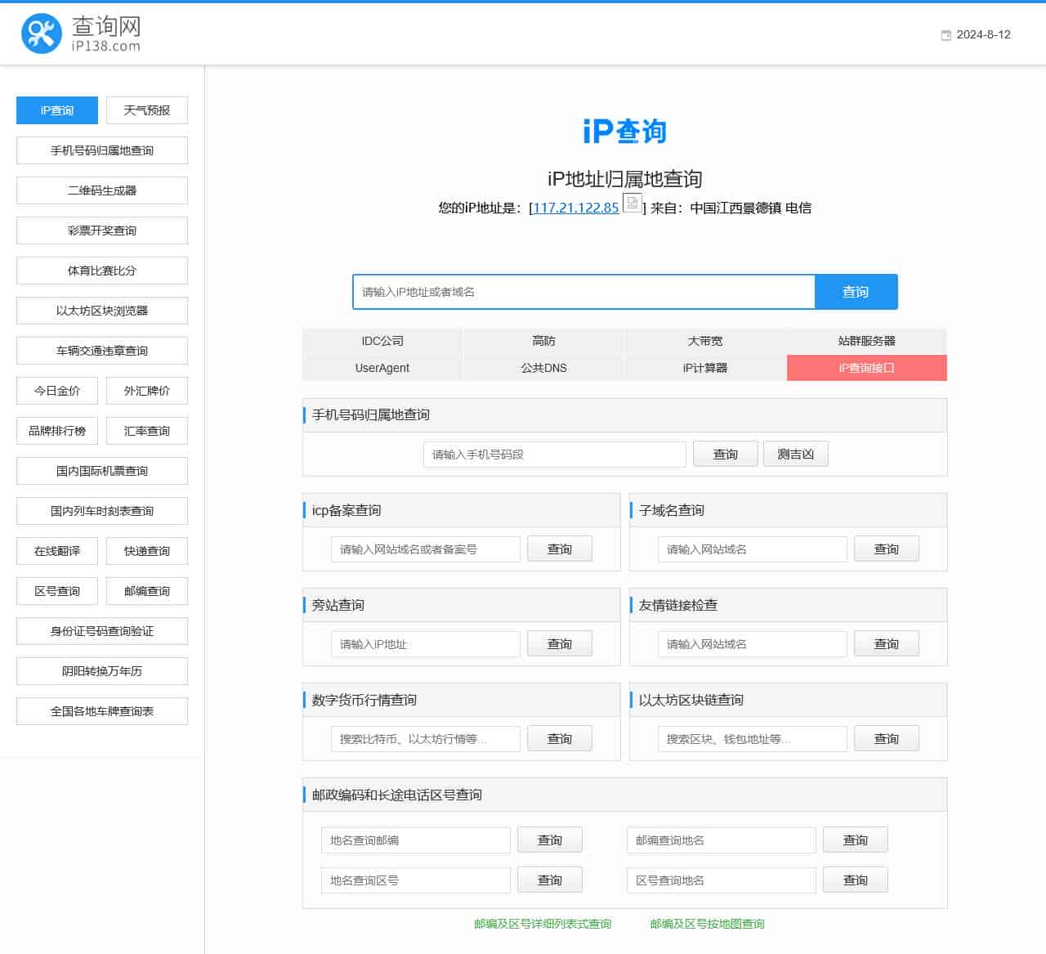
Task: Click the 测吉凶 button
Action: pos(796,455)
